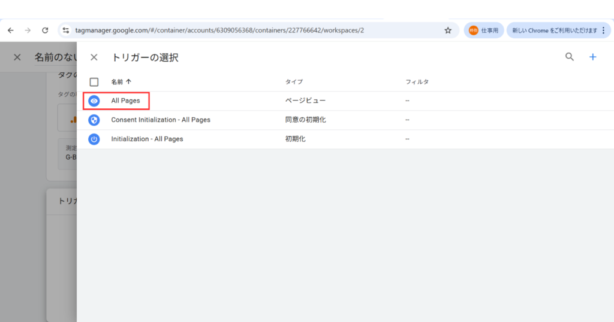This screenshot has height=322, width=614.
Task: Select the All Pages trigger
Action: click(125, 101)
